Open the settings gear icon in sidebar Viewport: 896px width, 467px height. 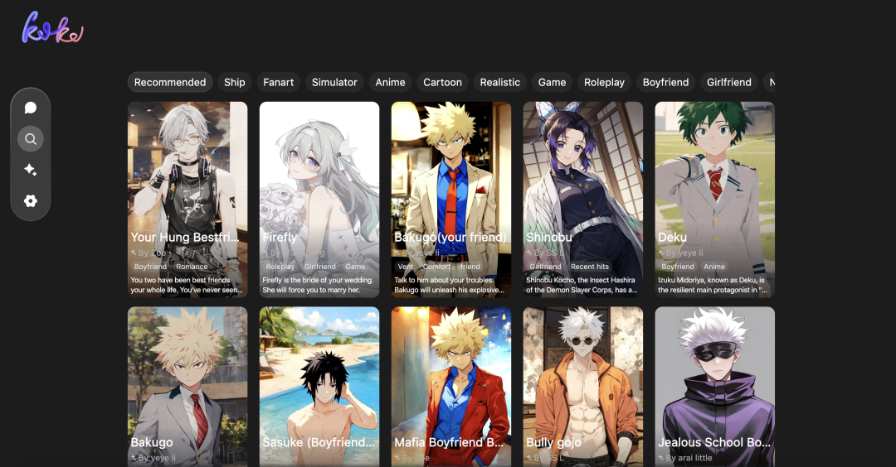31,200
